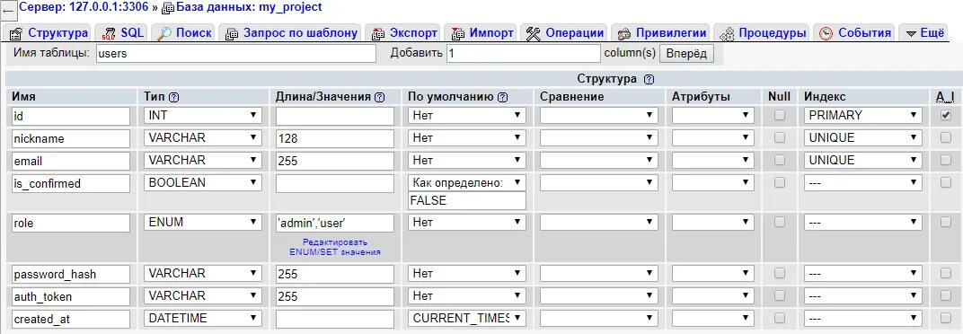Open help icon next to Тип column
963x334 pixels.
pyautogui.click(x=173, y=97)
